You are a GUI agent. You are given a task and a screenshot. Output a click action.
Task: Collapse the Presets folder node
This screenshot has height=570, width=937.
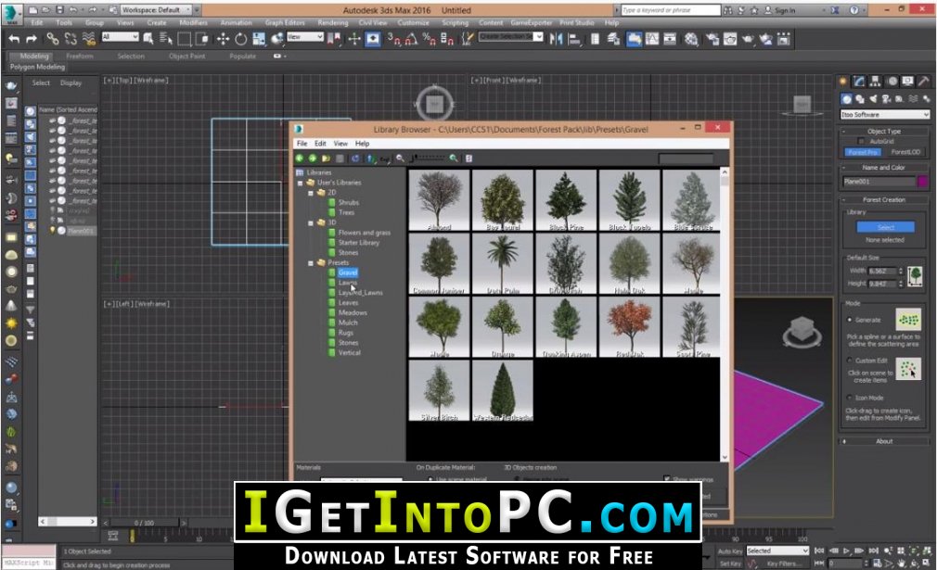[311, 262]
